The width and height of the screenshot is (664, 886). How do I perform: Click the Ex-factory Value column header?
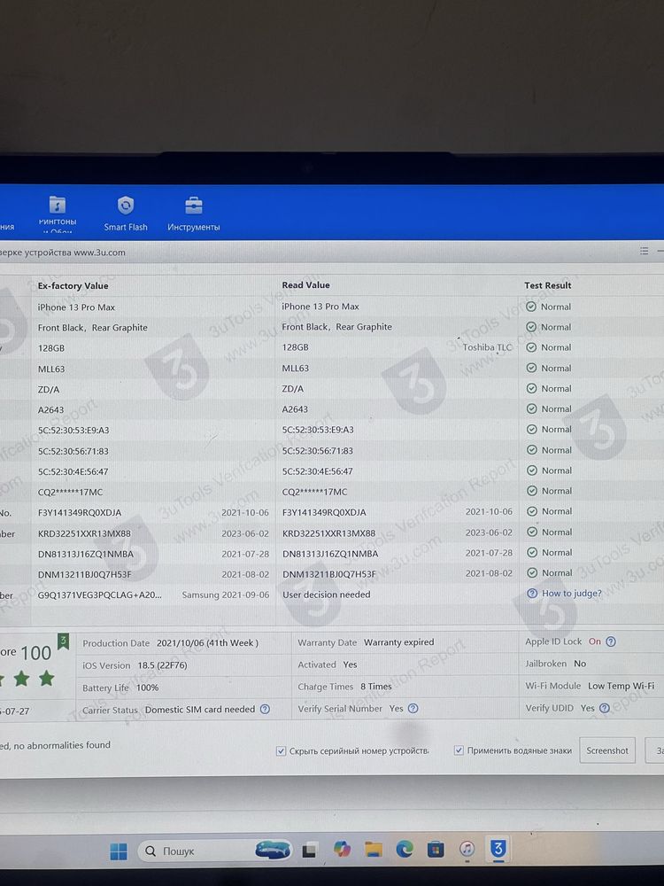click(73, 285)
